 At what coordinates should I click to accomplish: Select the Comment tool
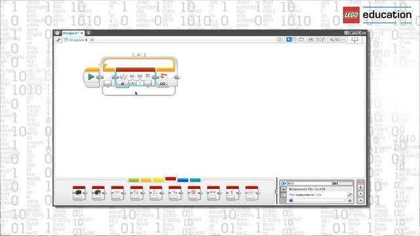pyautogui.click(x=301, y=39)
